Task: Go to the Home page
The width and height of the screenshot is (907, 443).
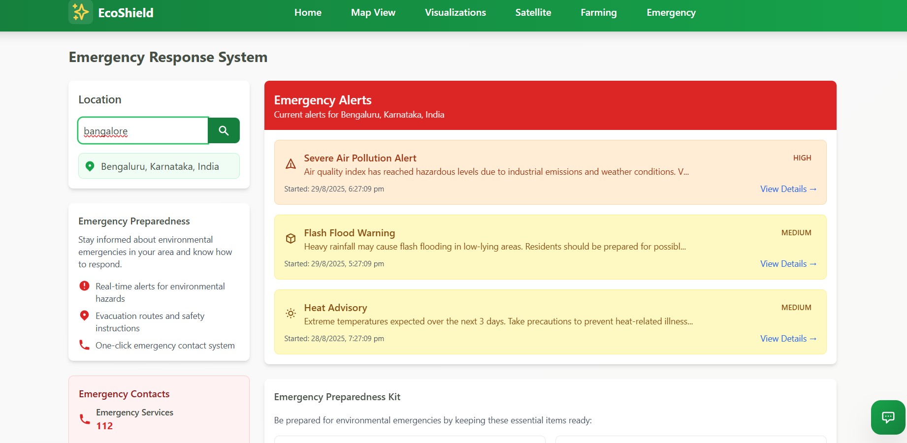Action: tap(308, 13)
